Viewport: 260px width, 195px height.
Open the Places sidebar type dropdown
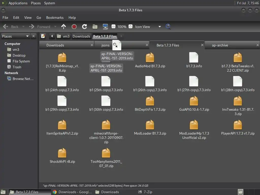pos(15,36)
